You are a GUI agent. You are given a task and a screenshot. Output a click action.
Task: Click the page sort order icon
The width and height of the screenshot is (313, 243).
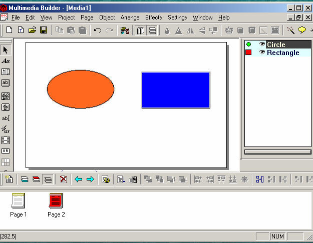[x=121, y=179]
